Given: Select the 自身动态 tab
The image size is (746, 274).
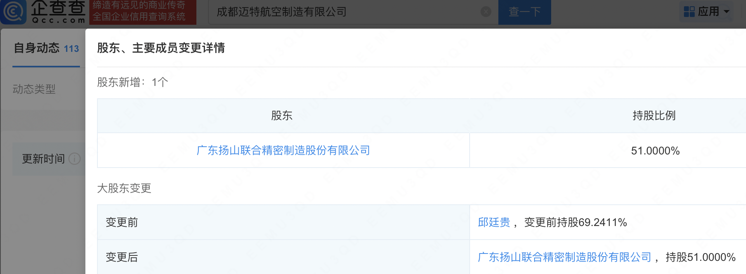Looking at the screenshot, I should pos(46,48).
